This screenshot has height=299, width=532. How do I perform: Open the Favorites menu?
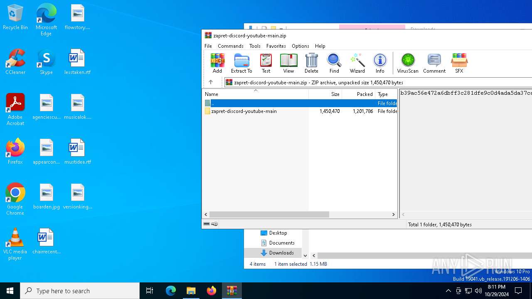(276, 46)
